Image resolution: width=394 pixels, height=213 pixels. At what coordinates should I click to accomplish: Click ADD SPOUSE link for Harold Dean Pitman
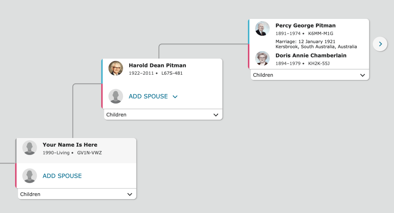point(148,96)
